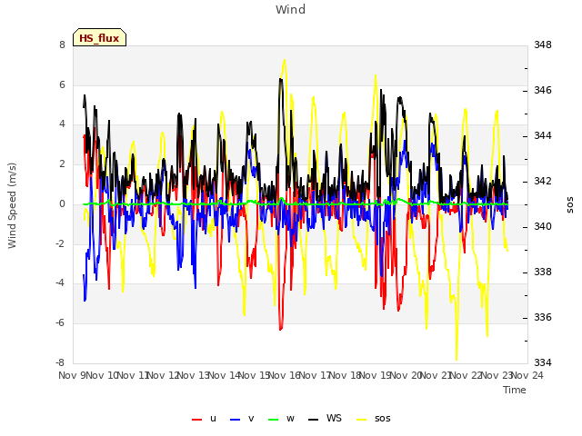Click the Nov 16 tick label

[x=284, y=375]
